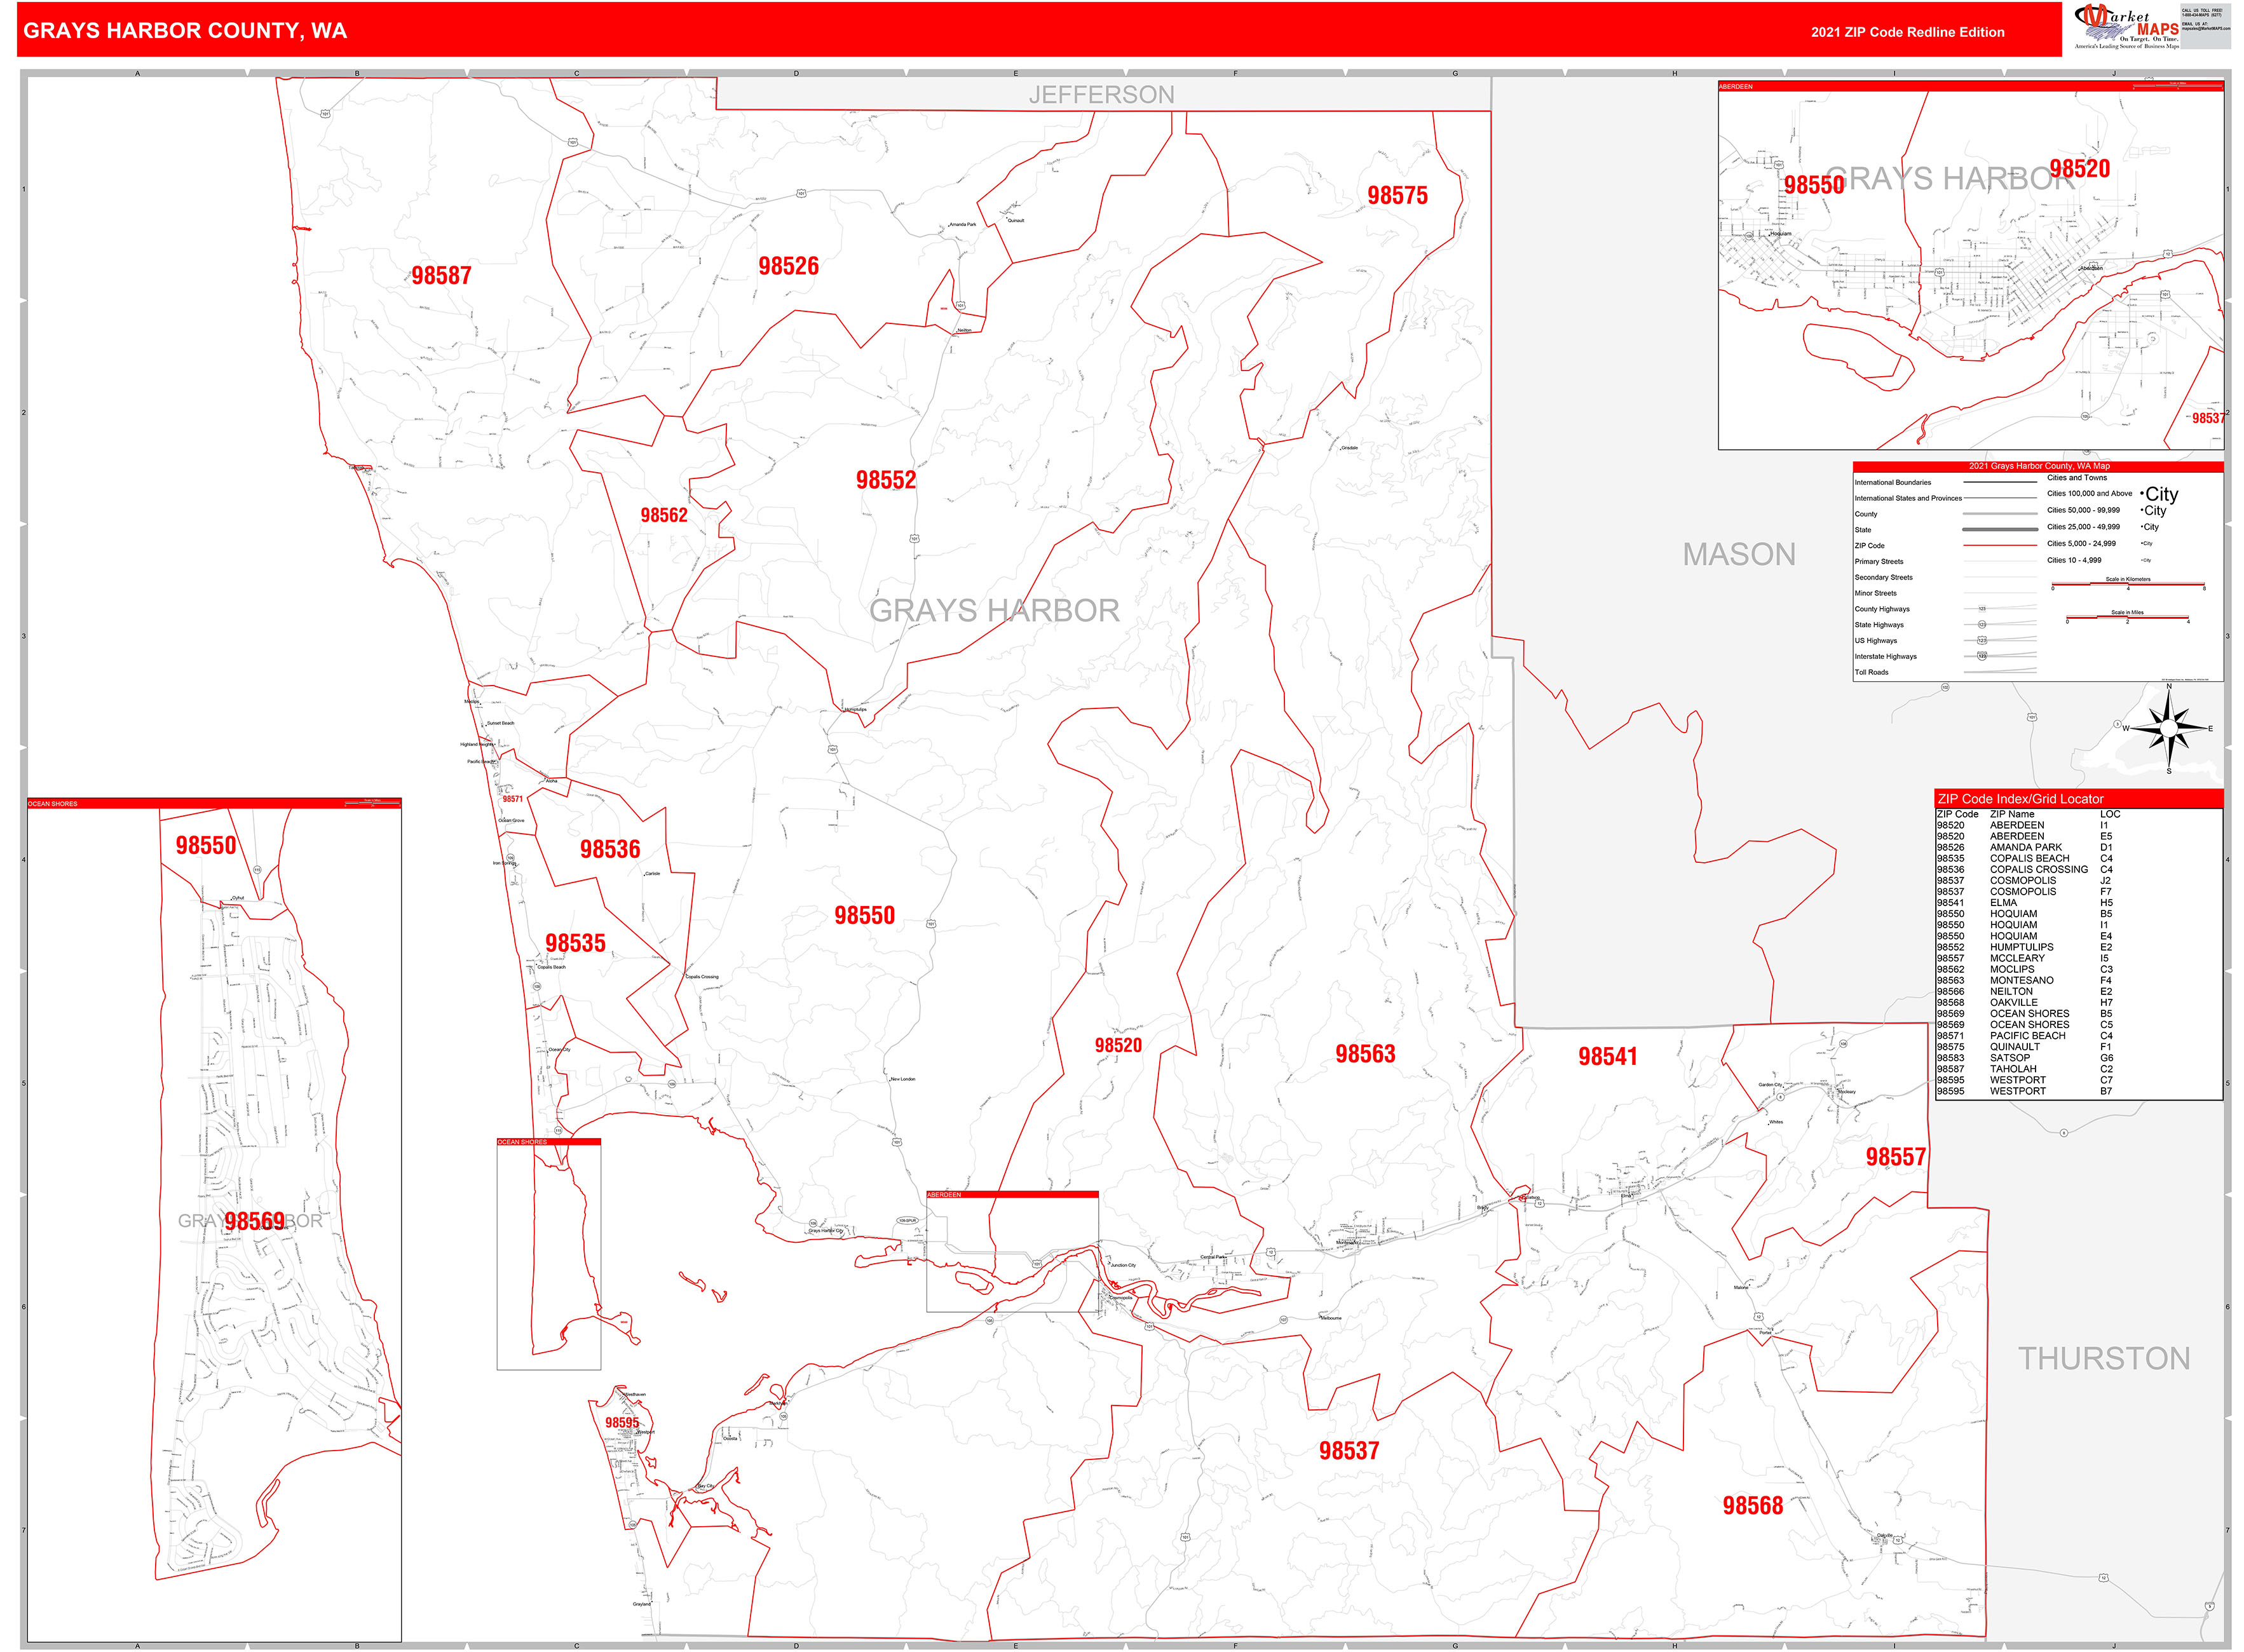
Task: Click large OCEAN SHORES inset title bar
Action: coord(214,803)
